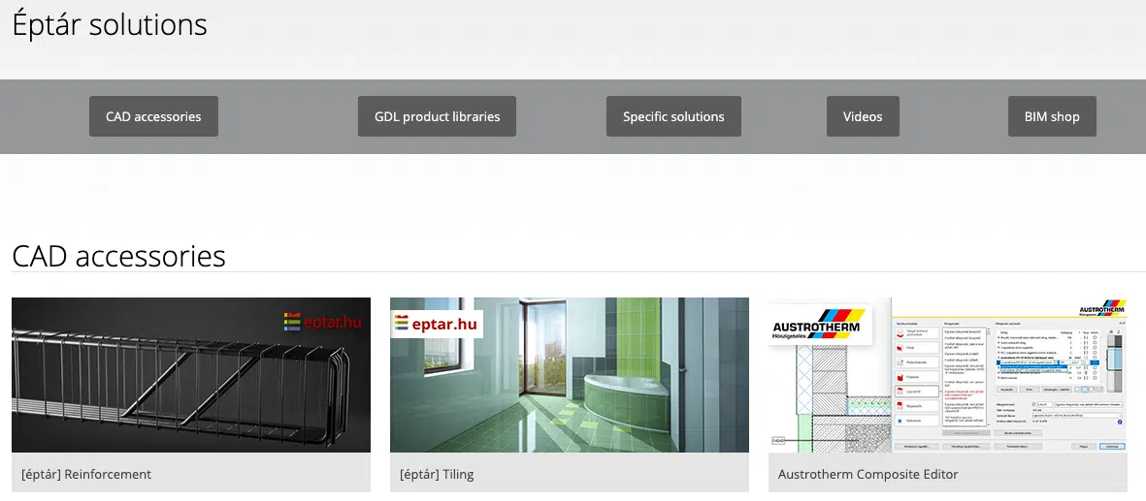The image size is (1146, 501).
Task: Open the CAD accessories section button
Action: [153, 116]
